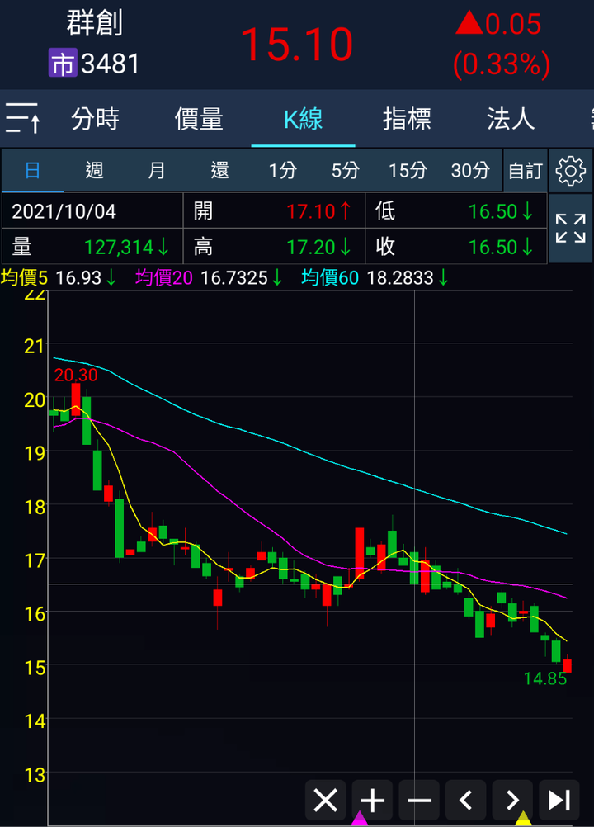Select 15分 minute interval
Screen dimensions: 594x827
point(408,171)
